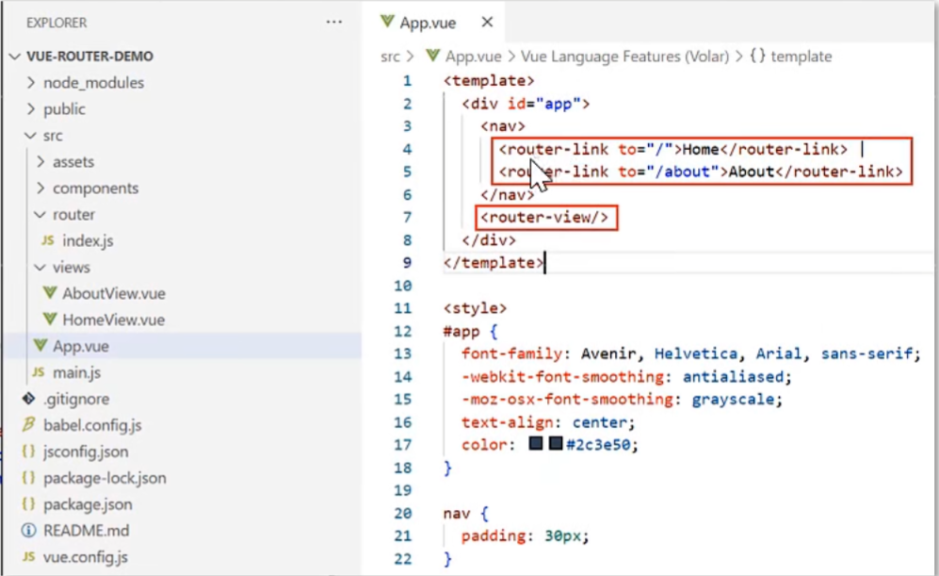Open HomeView.vue file
Viewport: 939px width, 576px height.
point(114,320)
